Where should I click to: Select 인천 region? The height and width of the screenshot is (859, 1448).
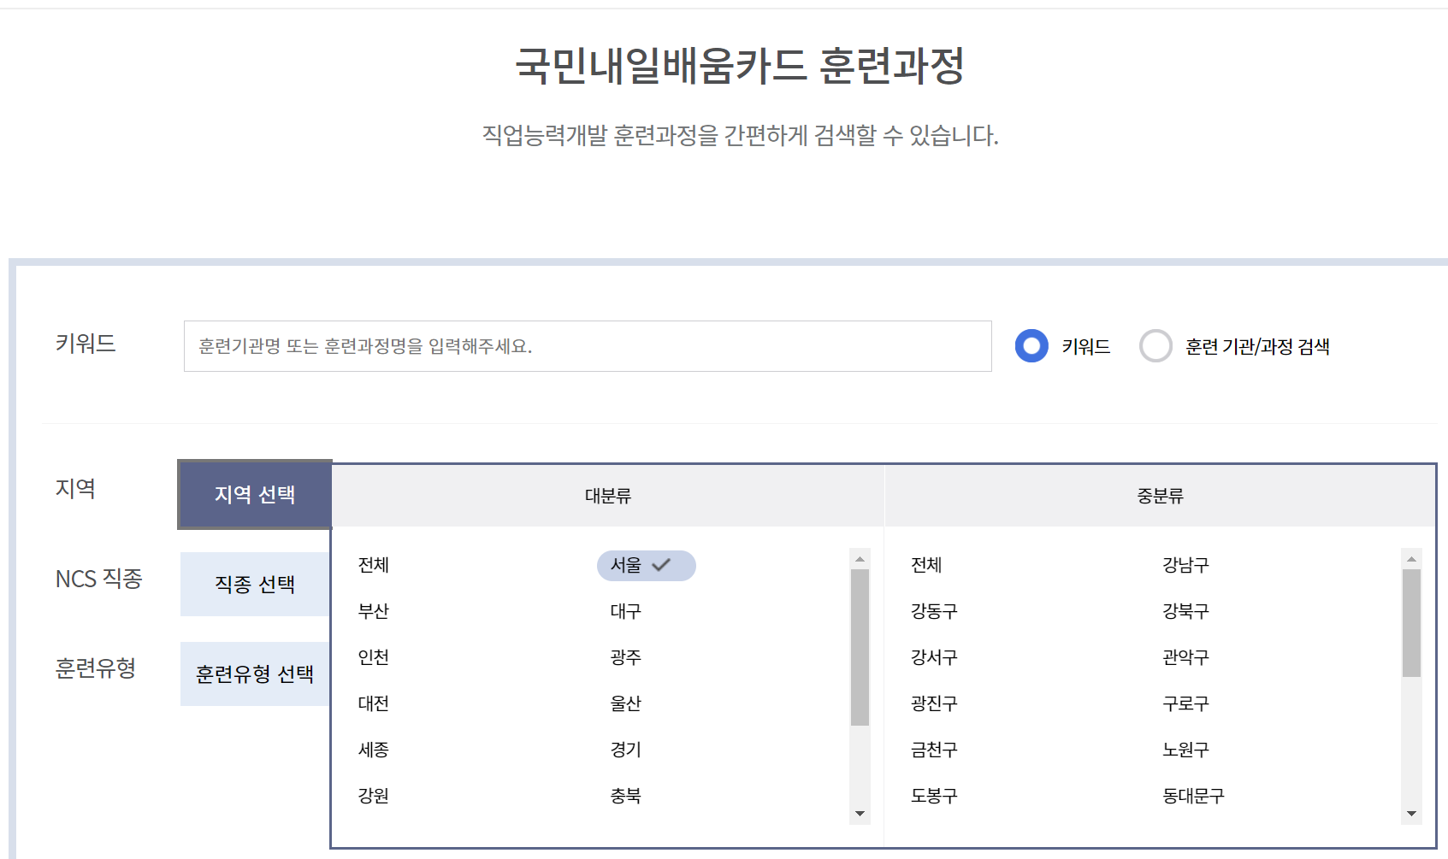pos(374,657)
